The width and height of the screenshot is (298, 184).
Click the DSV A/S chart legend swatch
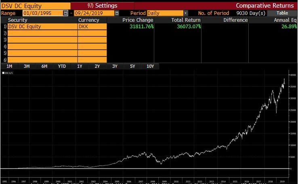point(3,73)
